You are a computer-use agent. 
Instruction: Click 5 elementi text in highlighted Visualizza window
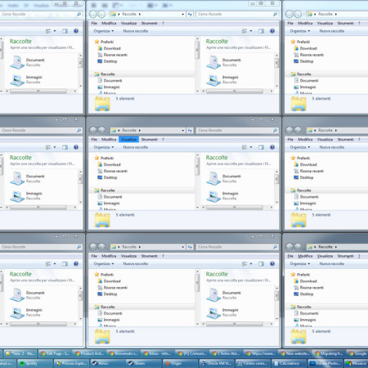(125, 215)
